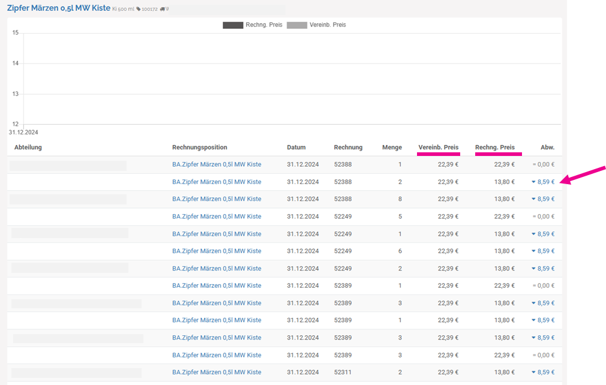Select invoice number 52249 in the quantity 5 row
Screen dimensions: 606x385
click(343, 216)
